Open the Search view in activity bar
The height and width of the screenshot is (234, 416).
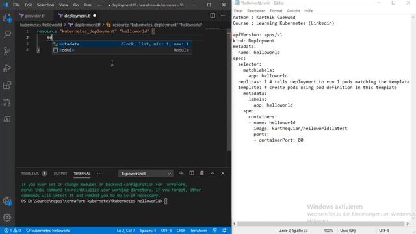(7, 34)
